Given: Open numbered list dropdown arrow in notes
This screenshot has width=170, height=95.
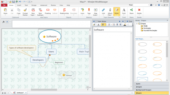Looking at the screenshot, I should pos(111,25).
